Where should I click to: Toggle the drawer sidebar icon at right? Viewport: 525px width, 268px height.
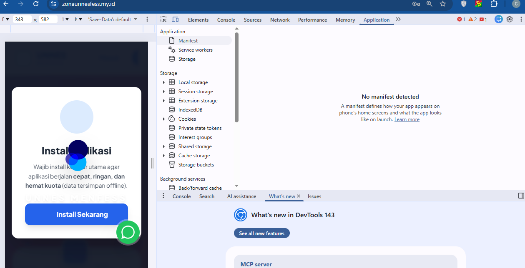pos(521,196)
